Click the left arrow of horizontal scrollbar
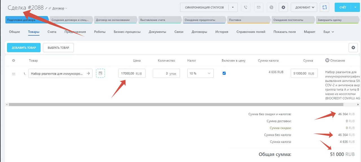Screen dimensions: 361x162 (x=6, y=104)
